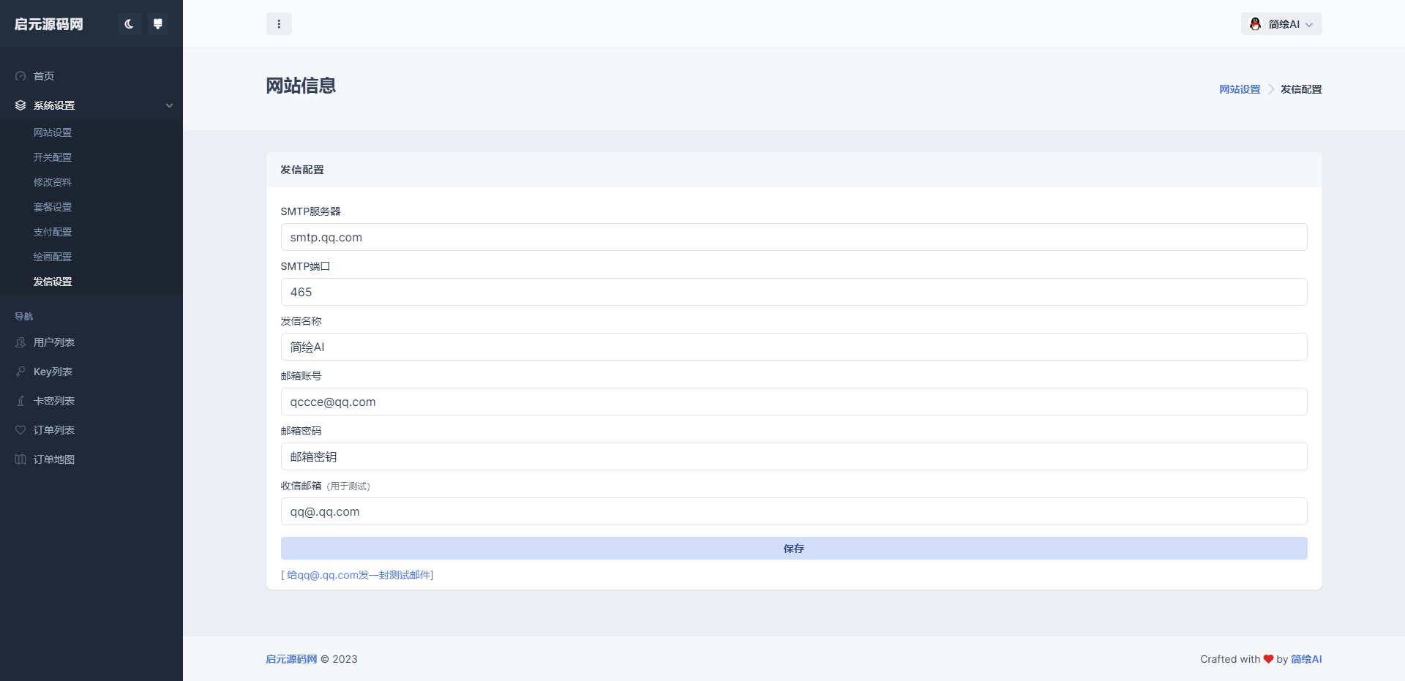Click the heart icon for 订单列表
Viewport: 1405px width, 681px height.
tap(20, 430)
